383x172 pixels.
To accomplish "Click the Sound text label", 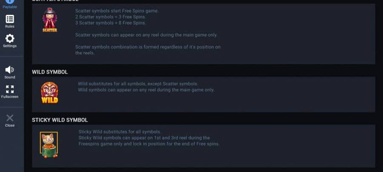I will pos(10,77).
